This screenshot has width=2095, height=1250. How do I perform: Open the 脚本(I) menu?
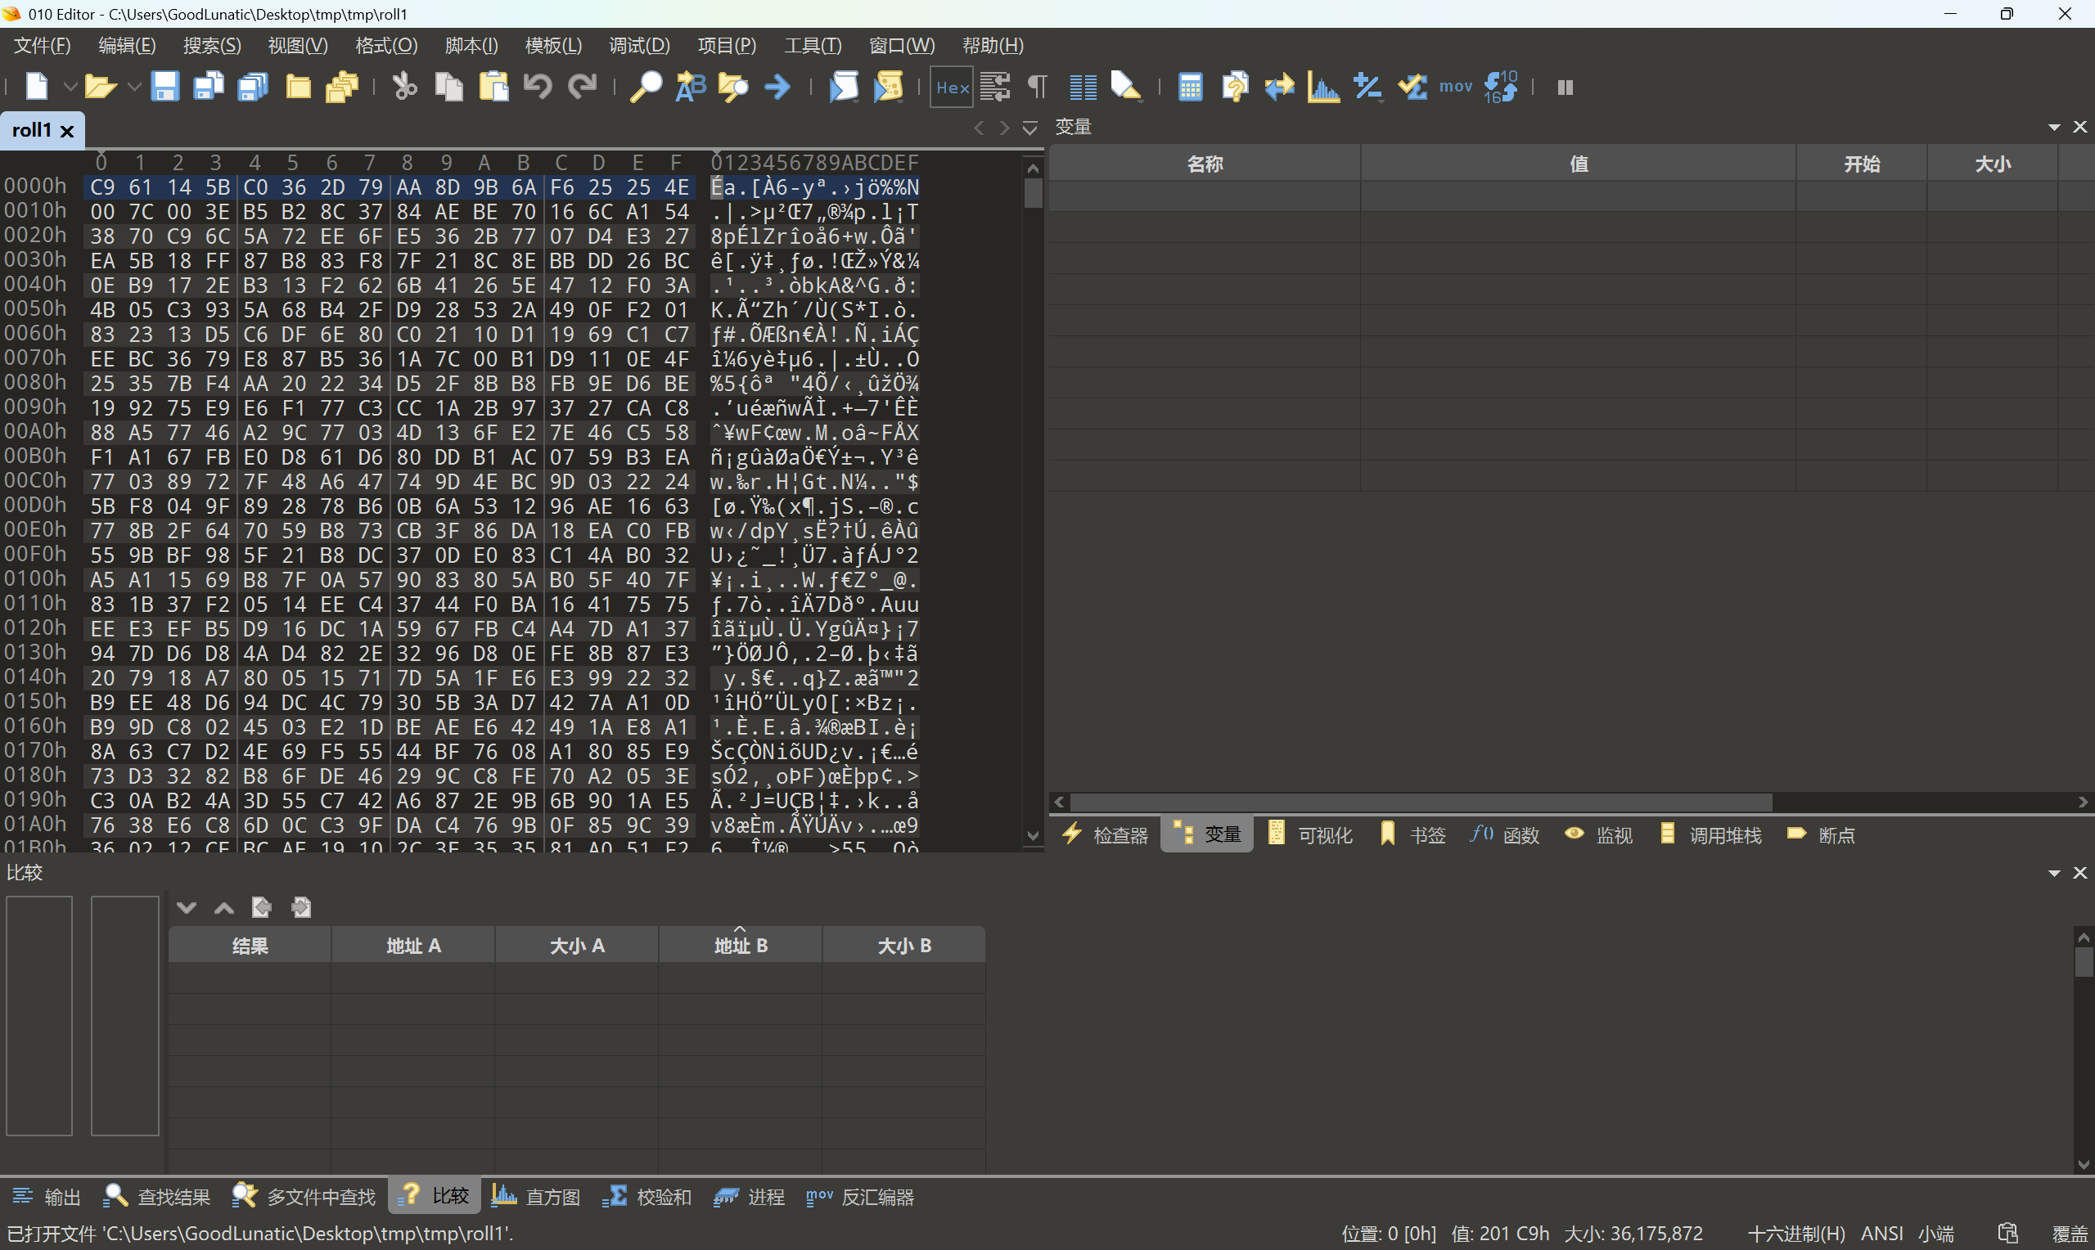point(471,46)
